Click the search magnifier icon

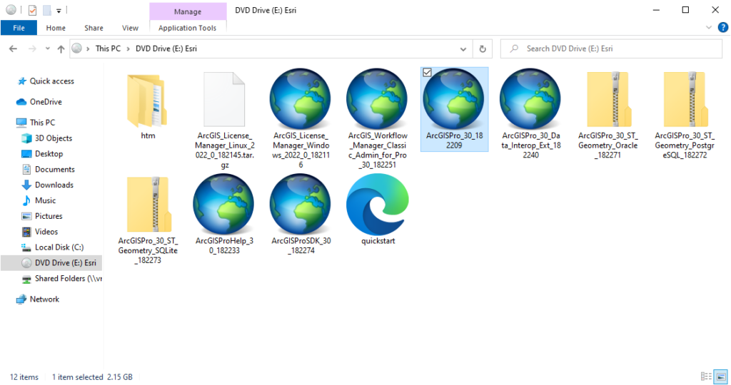514,48
